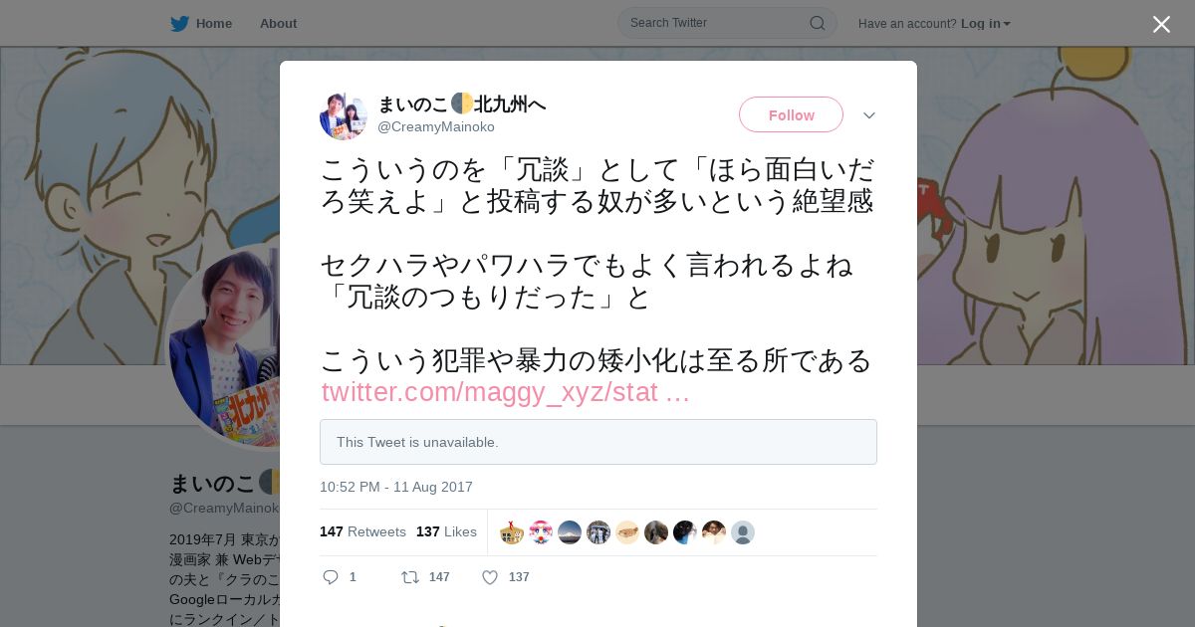1195x627 pixels.
Task: Click the first liker avatar
Action: [512, 532]
